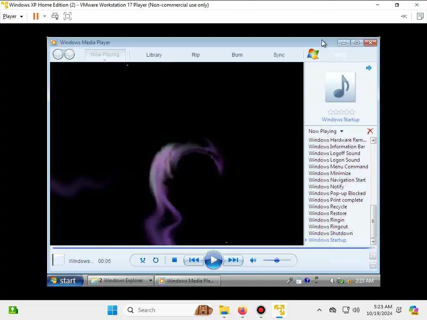Select Windows Minimize in playlist
The image size is (427, 320).
coord(329,173)
